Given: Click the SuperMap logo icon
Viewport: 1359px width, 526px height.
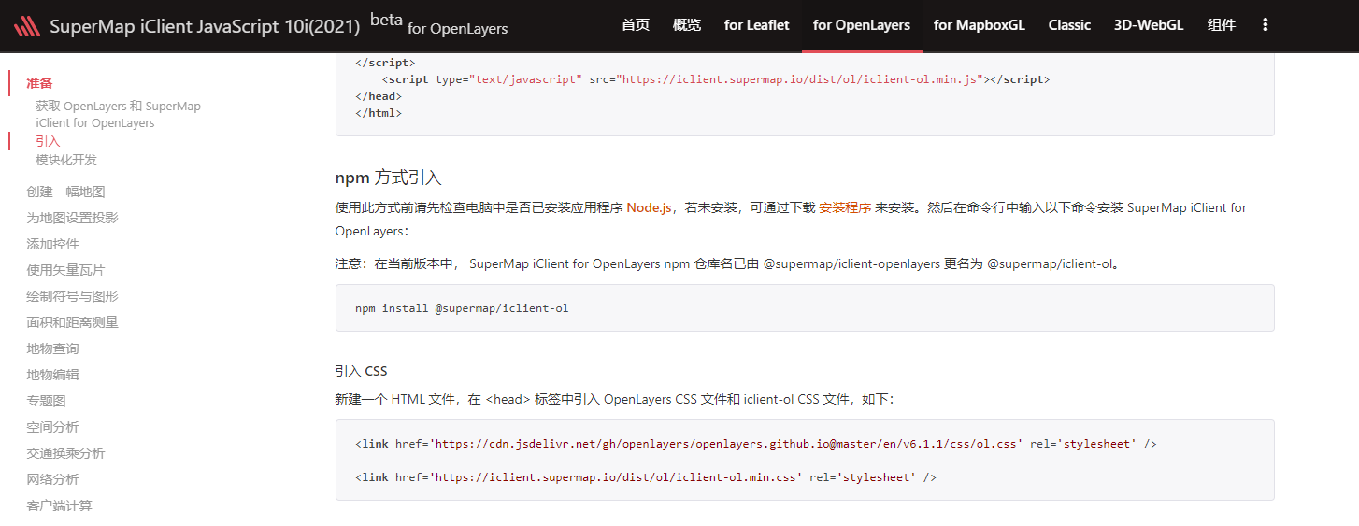Looking at the screenshot, I should point(26,27).
